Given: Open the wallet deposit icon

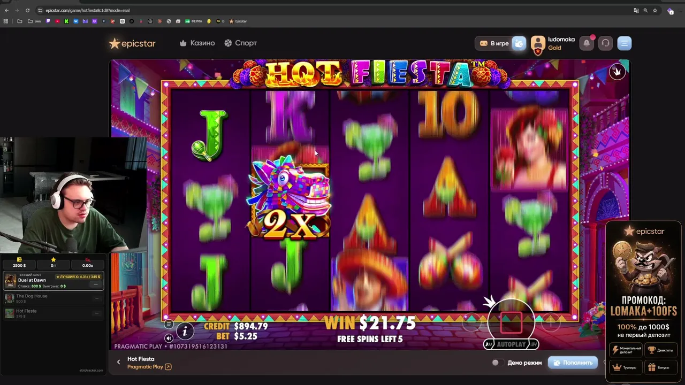Looking at the screenshot, I should [519, 43].
